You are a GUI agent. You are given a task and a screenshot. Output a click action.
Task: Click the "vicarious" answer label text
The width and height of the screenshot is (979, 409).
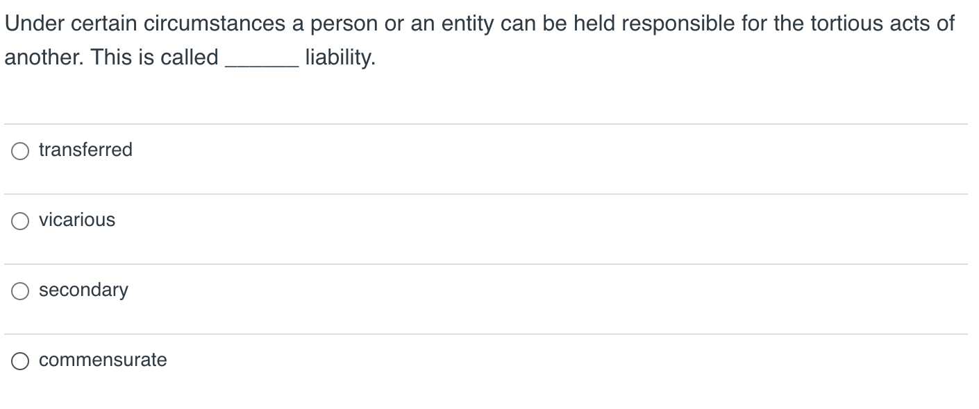point(77,220)
